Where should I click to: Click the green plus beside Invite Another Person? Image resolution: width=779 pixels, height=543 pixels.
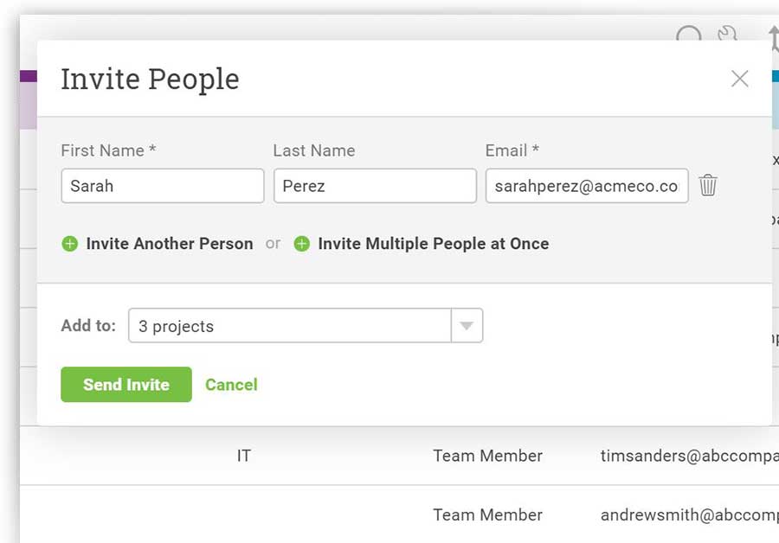click(69, 244)
